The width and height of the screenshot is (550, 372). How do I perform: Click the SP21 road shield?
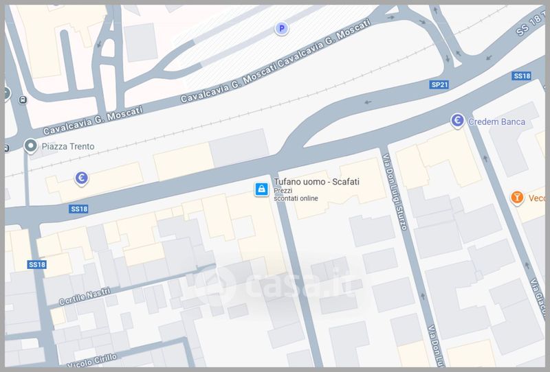[x=439, y=84]
